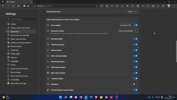Open Accessibility settings
Image resolution: width=177 pixels, height=100 pixels.
pos(21,80)
